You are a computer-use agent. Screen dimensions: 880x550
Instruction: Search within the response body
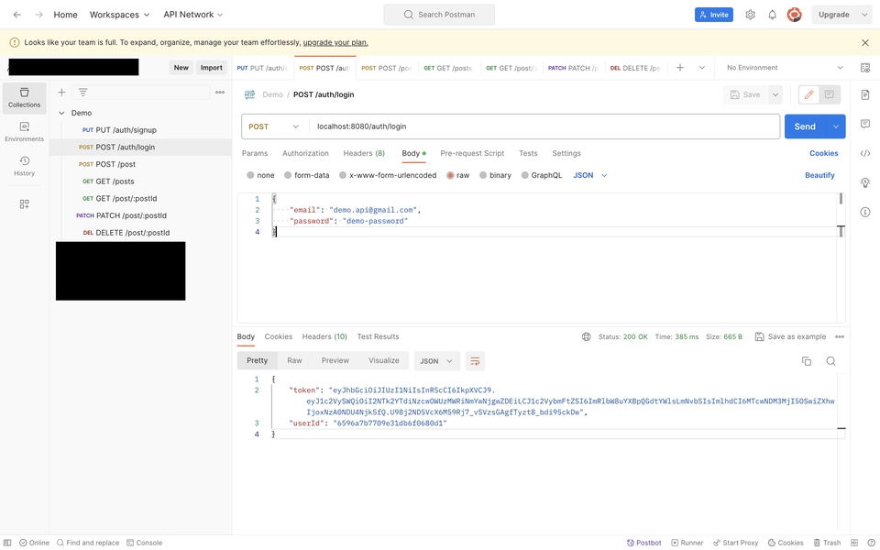[x=830, y=361]
